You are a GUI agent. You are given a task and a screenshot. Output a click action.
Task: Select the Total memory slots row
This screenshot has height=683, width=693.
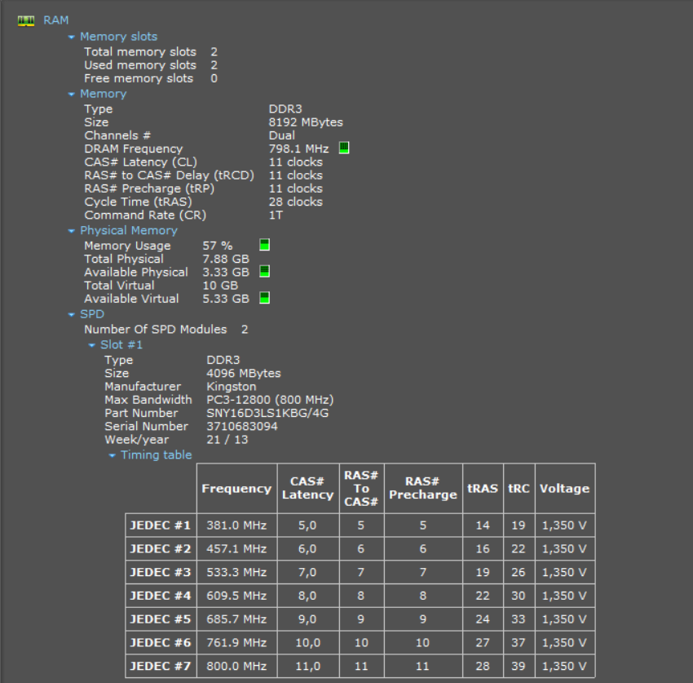click(151, 51)
